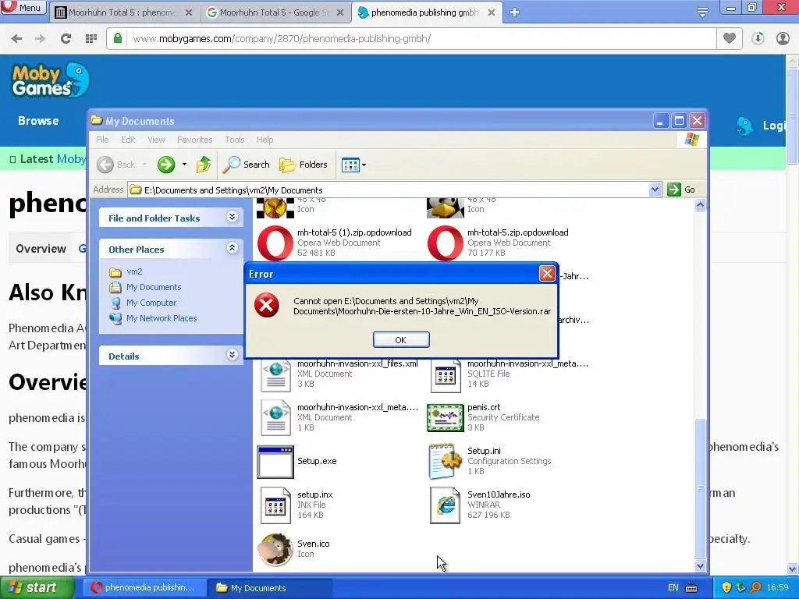Select the Sven.ico sheep icon
Viewport: 799px width, 599px height.
275,550
